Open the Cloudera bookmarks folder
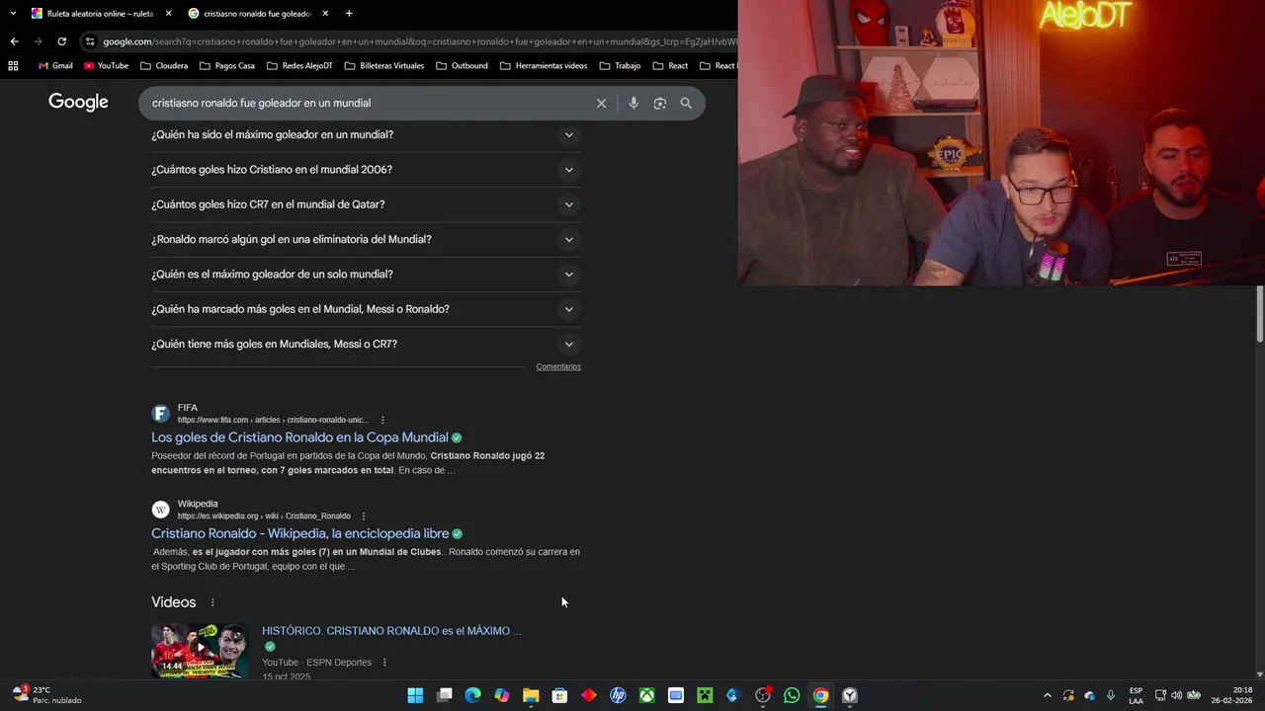This screenshot has width=1265, height=711. coord(164,66)
